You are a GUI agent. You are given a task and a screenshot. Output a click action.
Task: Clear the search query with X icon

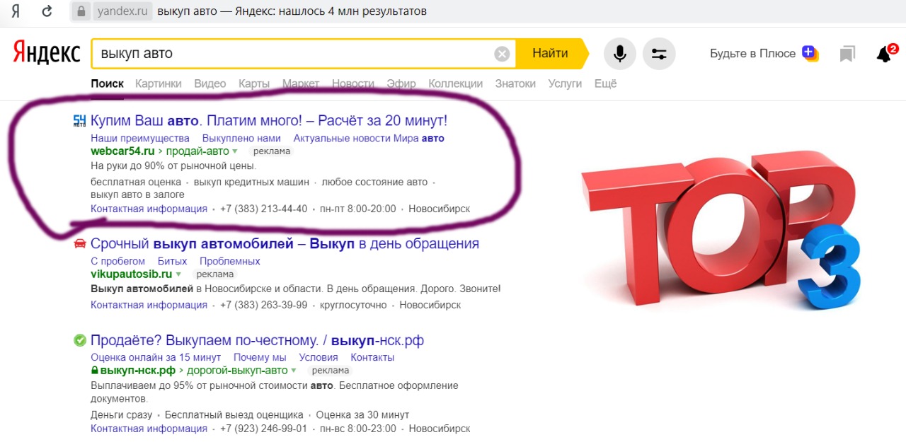pyautogui.click(x=502, y=54)
